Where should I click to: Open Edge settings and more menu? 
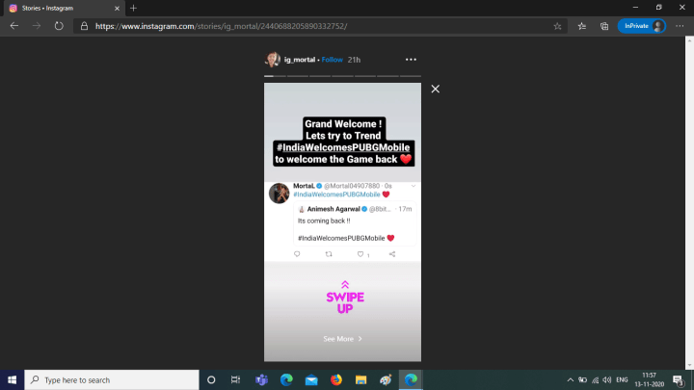680,26
